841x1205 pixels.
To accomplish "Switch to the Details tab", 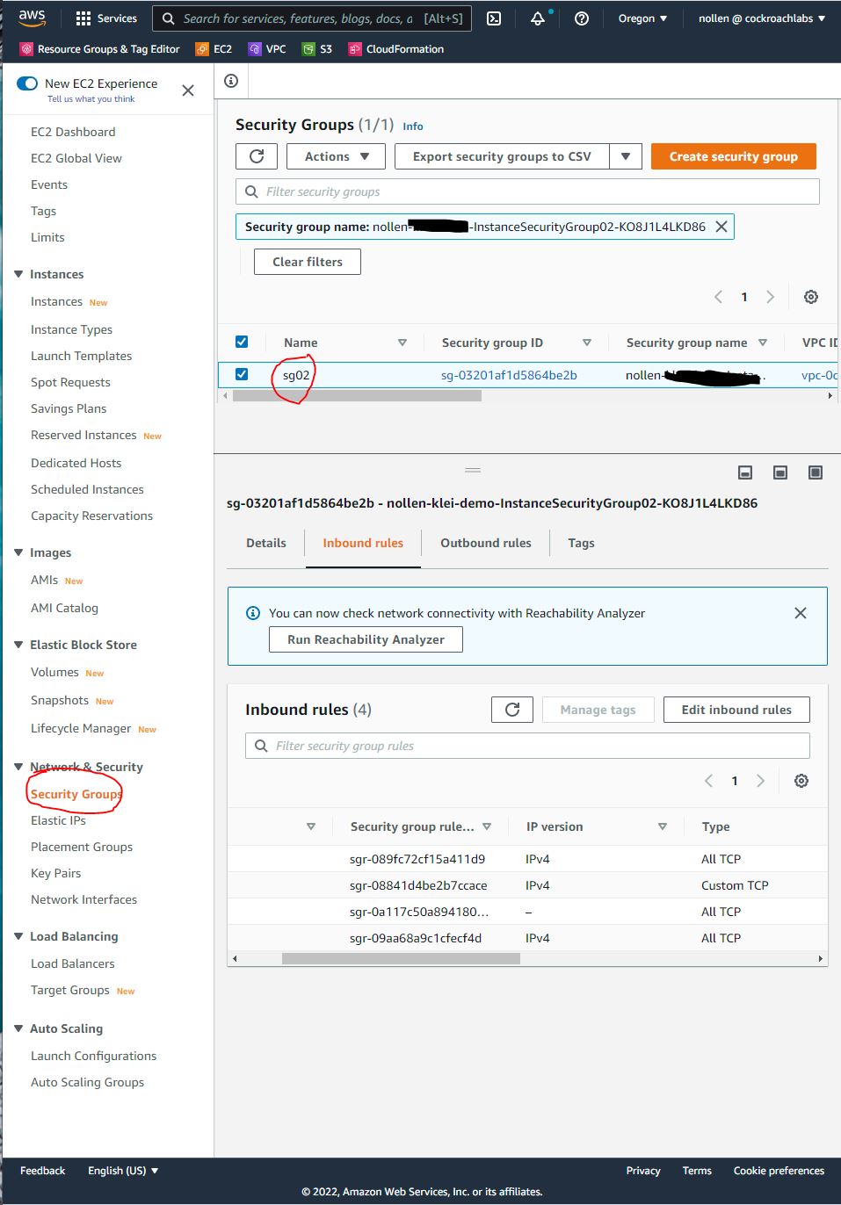I will click(x=266, y=543).
